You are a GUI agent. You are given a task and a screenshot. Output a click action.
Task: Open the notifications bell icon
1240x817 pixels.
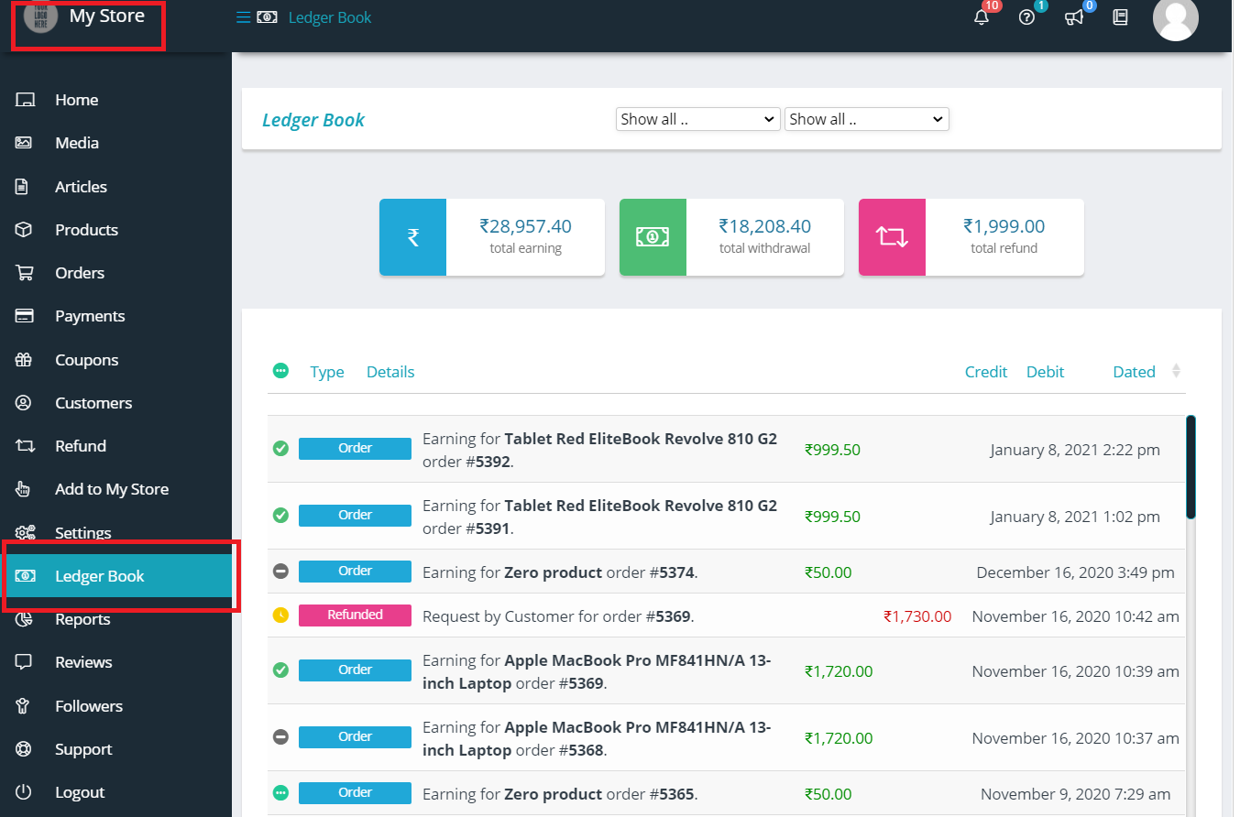point(981,18)
